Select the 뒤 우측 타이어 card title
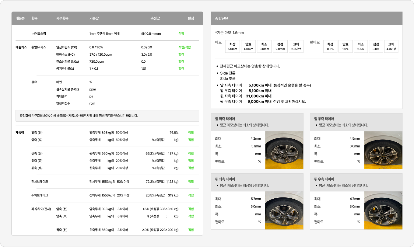 [324, 179]
